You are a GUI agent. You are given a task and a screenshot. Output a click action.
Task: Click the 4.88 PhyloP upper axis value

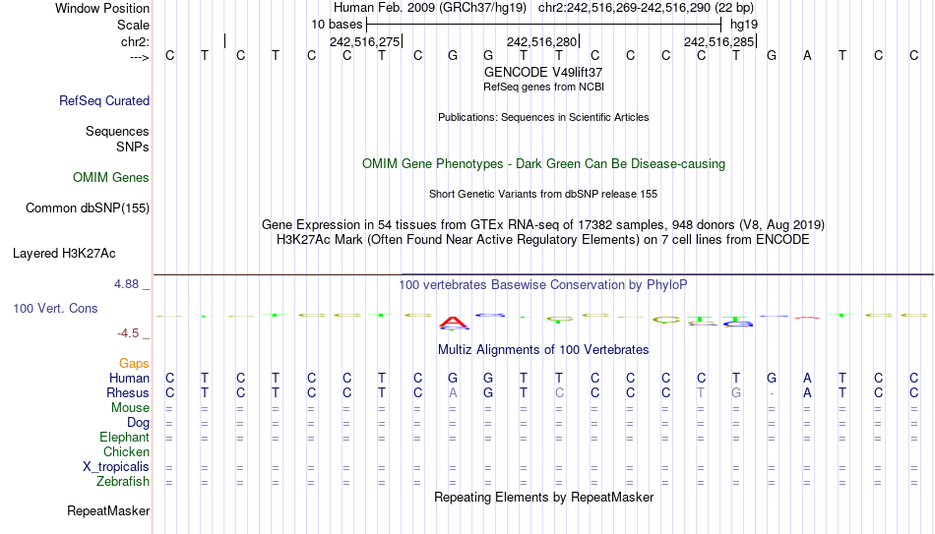click(126, 284)
